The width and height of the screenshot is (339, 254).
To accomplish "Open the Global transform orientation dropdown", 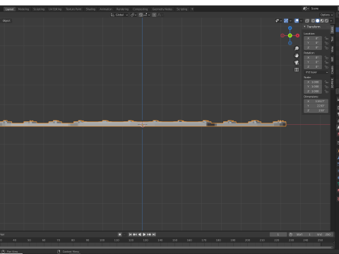I will (119, 15).
